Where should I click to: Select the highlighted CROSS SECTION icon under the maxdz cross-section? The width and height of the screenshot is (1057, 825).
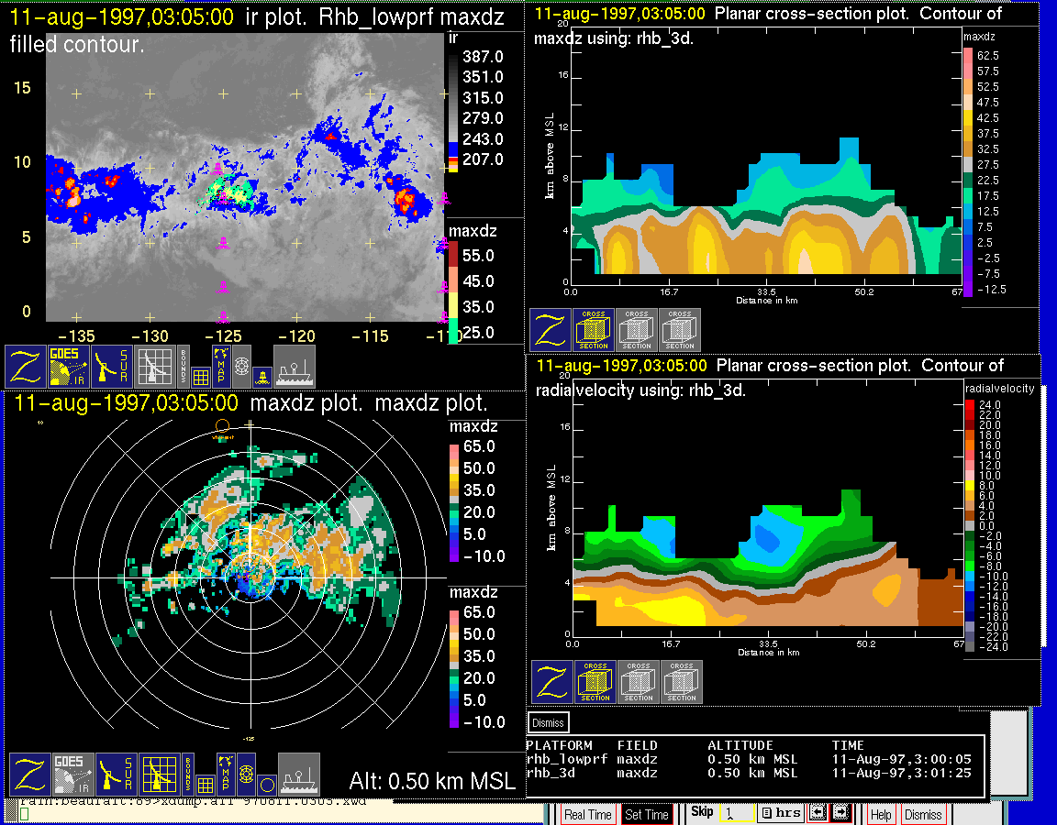point(594,330)
